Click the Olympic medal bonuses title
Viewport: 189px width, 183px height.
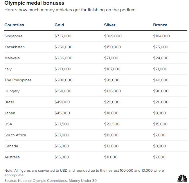coord(34,3)
